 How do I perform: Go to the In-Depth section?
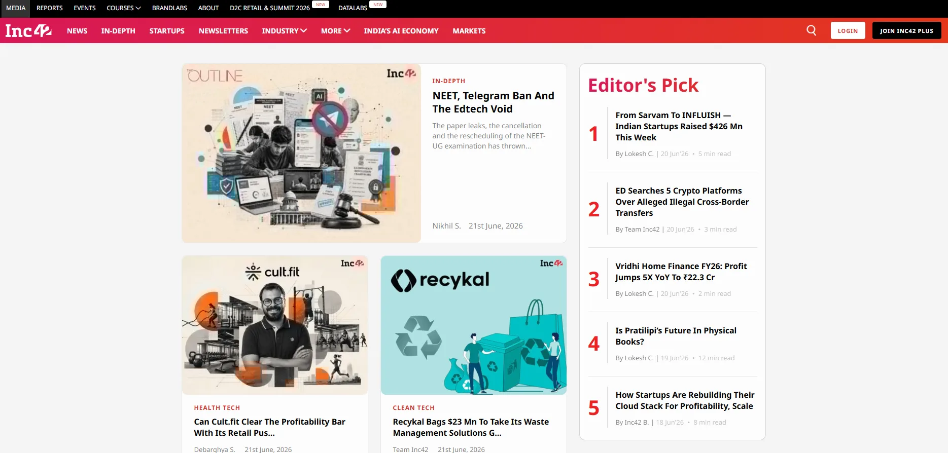point(118,31)
